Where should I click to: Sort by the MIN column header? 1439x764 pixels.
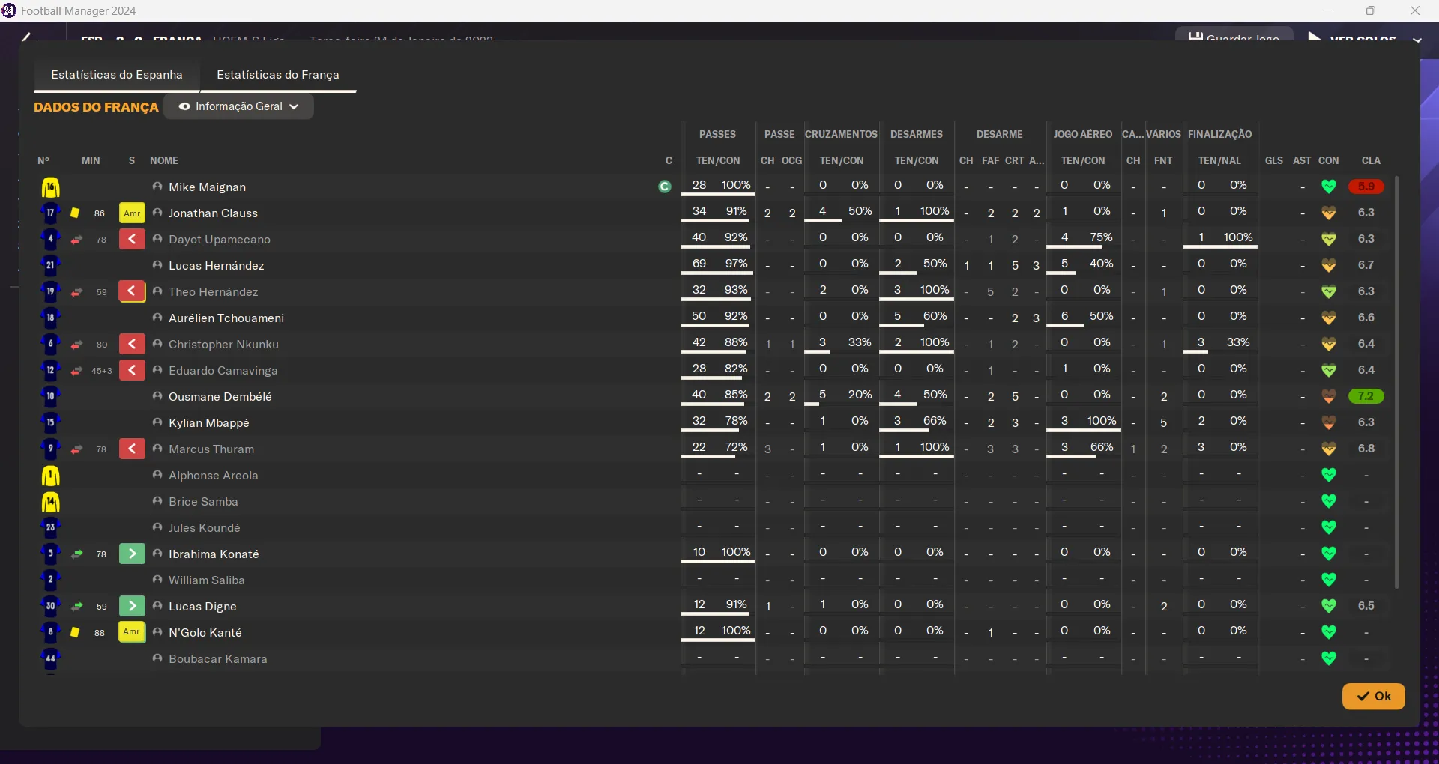[x=91, y=160]
